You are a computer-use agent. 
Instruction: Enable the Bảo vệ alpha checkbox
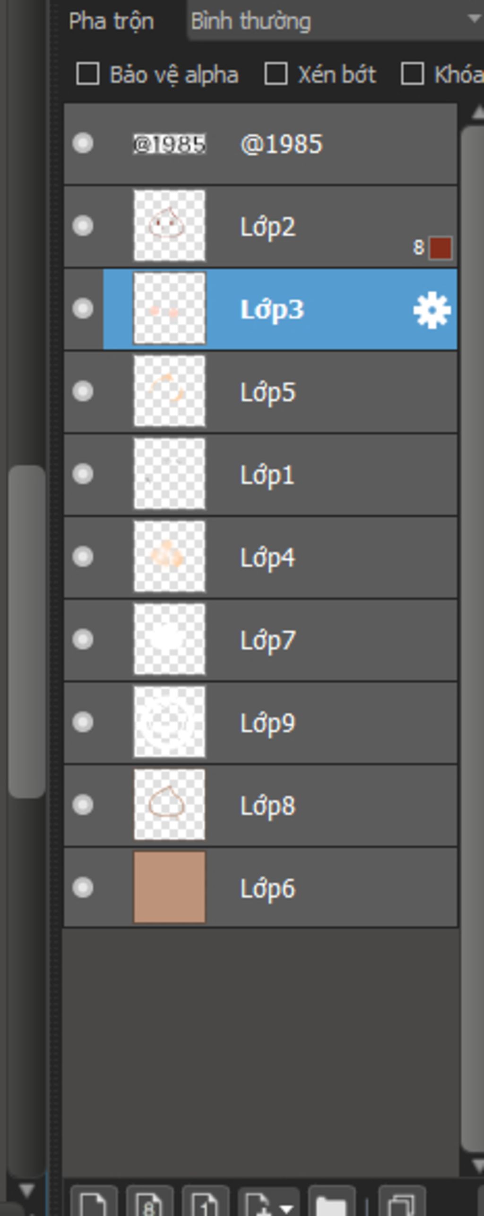pos(88,74)
